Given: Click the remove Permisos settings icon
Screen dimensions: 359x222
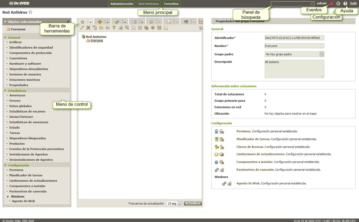Looking at the screenshot, I should click(222, 132).
